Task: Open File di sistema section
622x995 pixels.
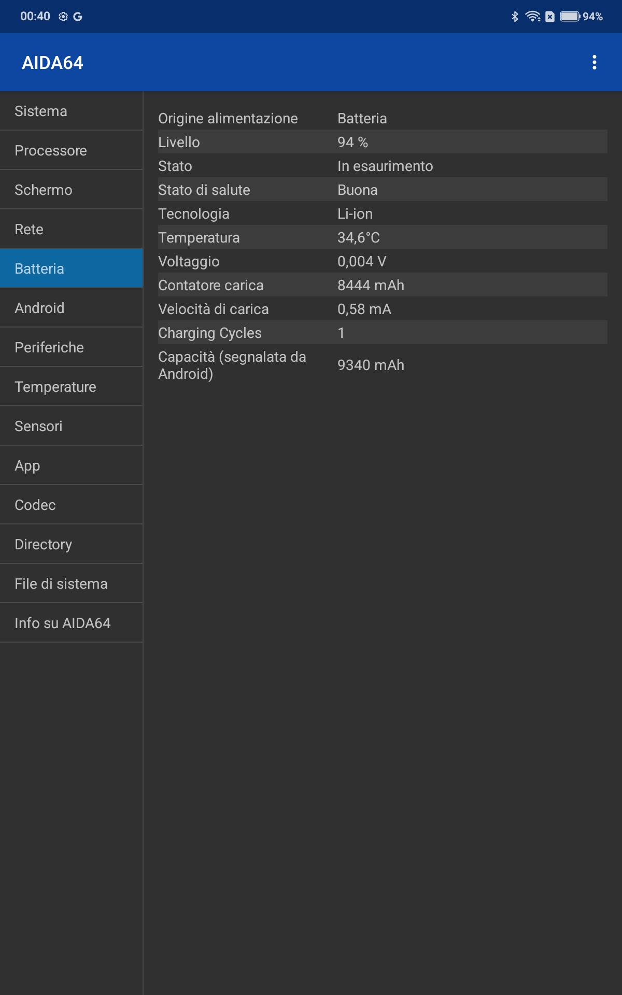Action: click(72, 584)
